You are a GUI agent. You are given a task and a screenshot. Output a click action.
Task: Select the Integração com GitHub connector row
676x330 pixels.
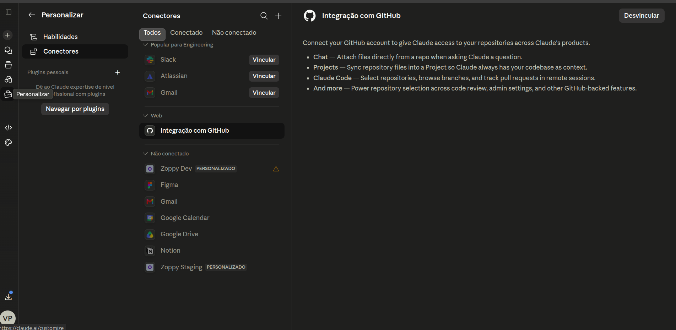212,131
